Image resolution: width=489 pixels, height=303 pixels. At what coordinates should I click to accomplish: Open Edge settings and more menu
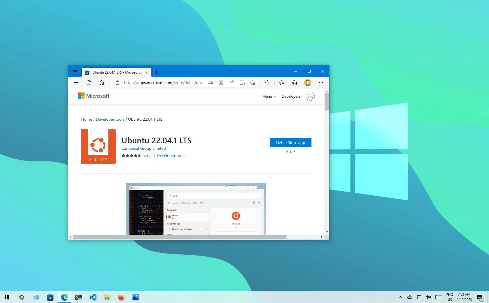point(321,83)
